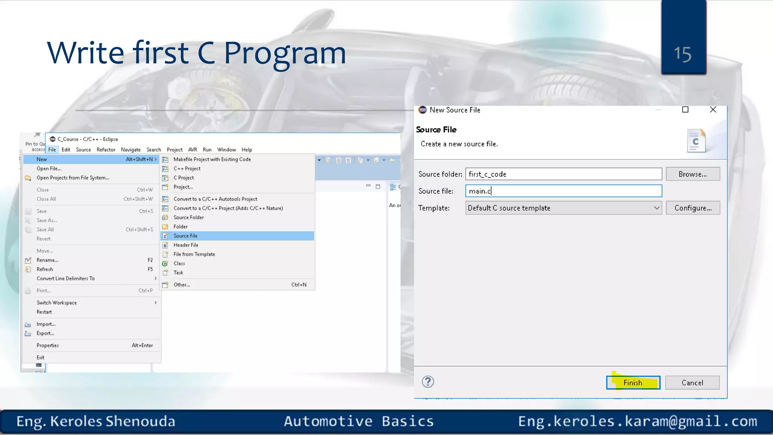Select New in the File menu

point(91,159)
